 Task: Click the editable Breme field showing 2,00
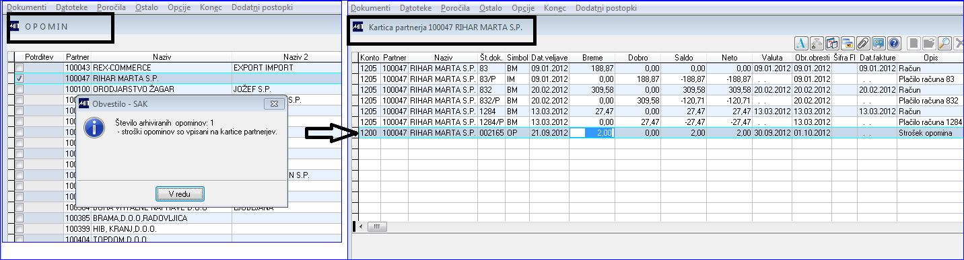592,134
